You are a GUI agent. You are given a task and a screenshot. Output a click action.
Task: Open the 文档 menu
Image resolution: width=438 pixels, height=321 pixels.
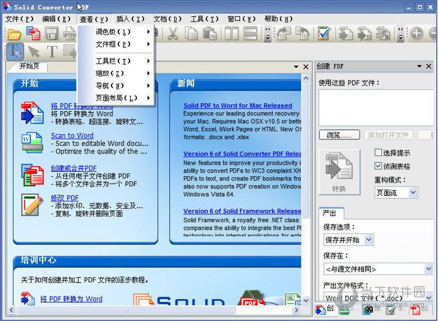click(x=167, y=19)
